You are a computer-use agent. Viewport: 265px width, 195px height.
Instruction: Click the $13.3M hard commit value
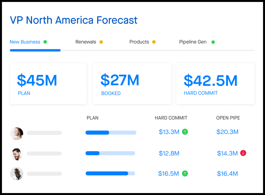[169, 132]
